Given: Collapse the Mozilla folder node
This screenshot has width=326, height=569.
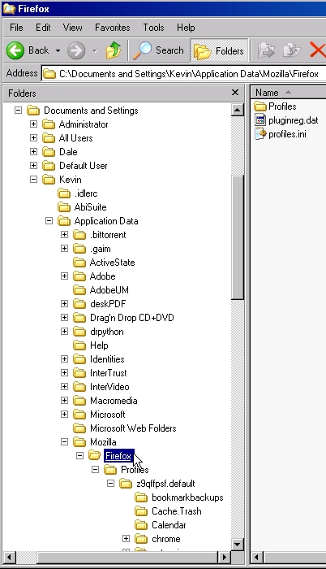Looking at the screenshot, I should [65, 441].
